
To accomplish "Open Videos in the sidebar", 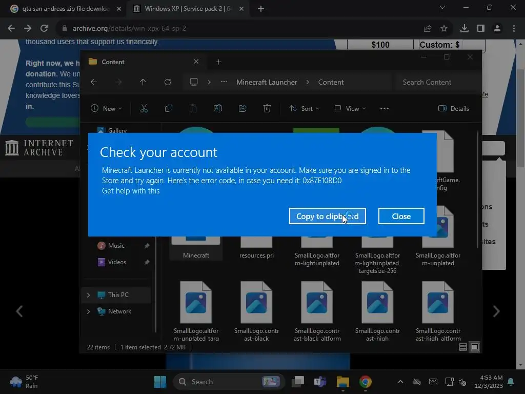I will 117,262.
